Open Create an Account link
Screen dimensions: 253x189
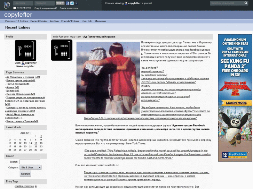[69, 8]
